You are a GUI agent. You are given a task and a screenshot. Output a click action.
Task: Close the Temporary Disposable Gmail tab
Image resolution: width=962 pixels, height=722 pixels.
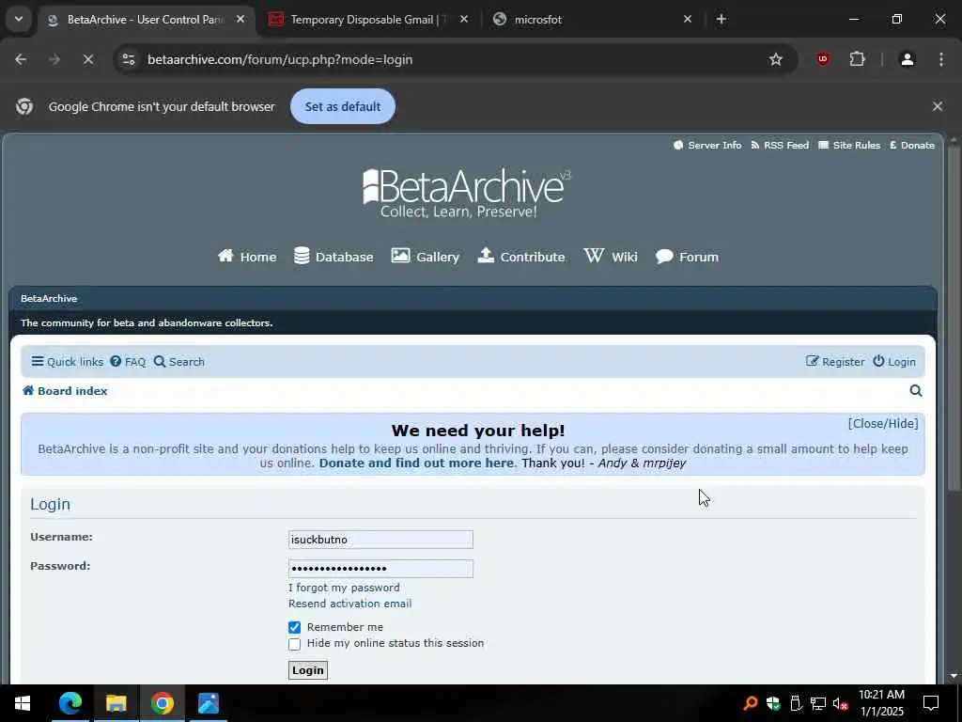click(x=464, y=20)
